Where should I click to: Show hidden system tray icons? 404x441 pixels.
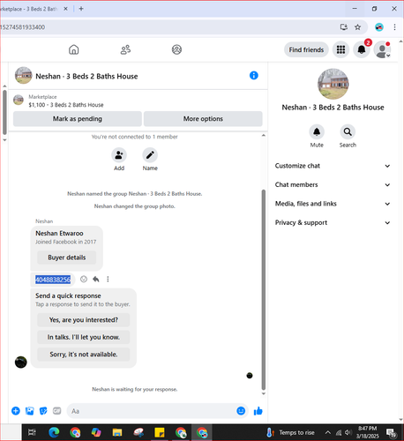pos(328,432)
